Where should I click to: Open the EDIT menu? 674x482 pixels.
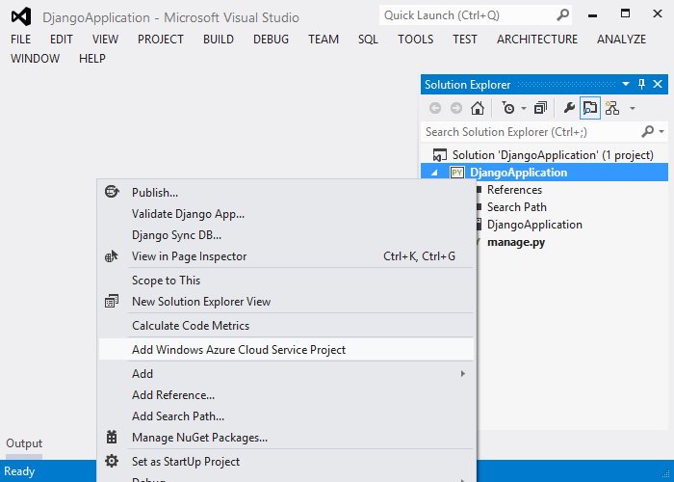coord(62,40)
